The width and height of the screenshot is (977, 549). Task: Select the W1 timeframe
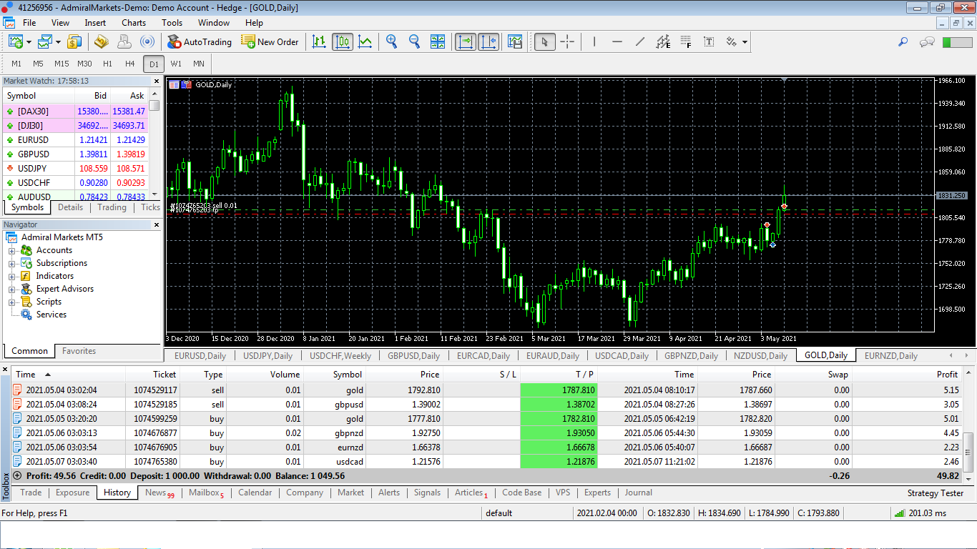coord(176,64)
